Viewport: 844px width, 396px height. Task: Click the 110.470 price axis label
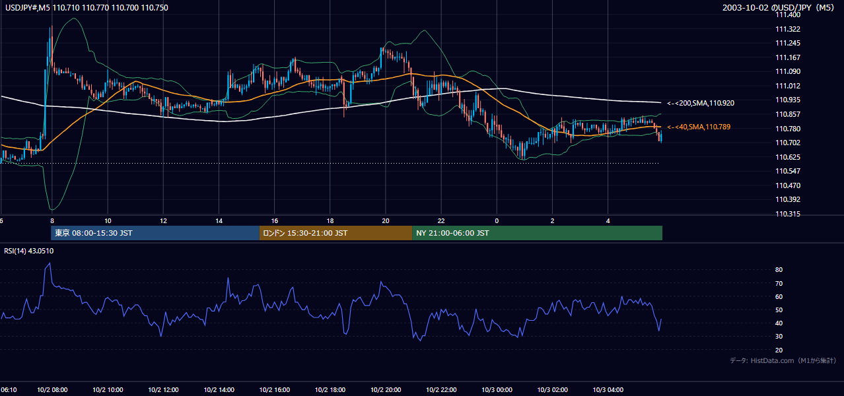pos(787,185)
